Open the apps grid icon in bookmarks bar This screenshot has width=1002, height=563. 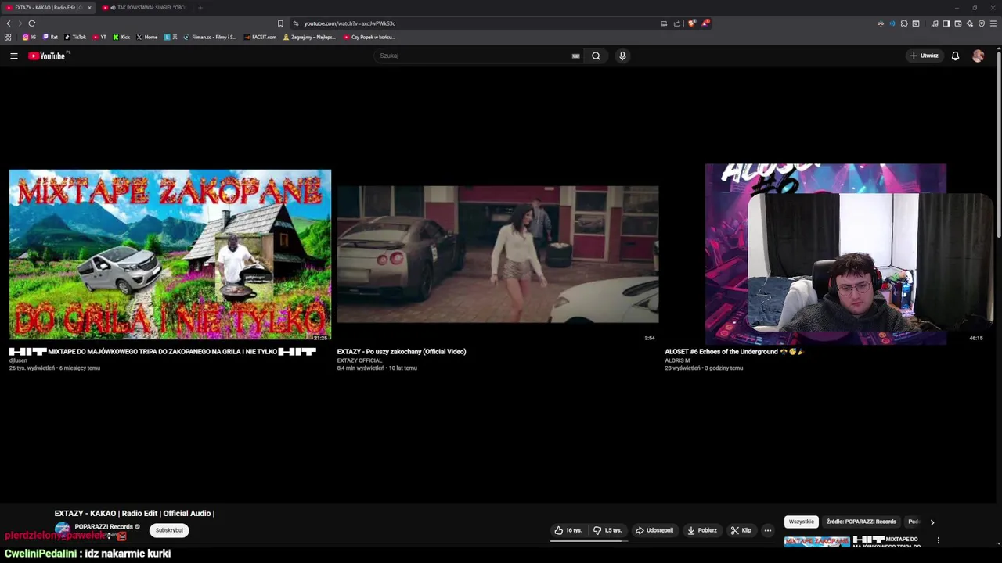[x=8, y=37]
